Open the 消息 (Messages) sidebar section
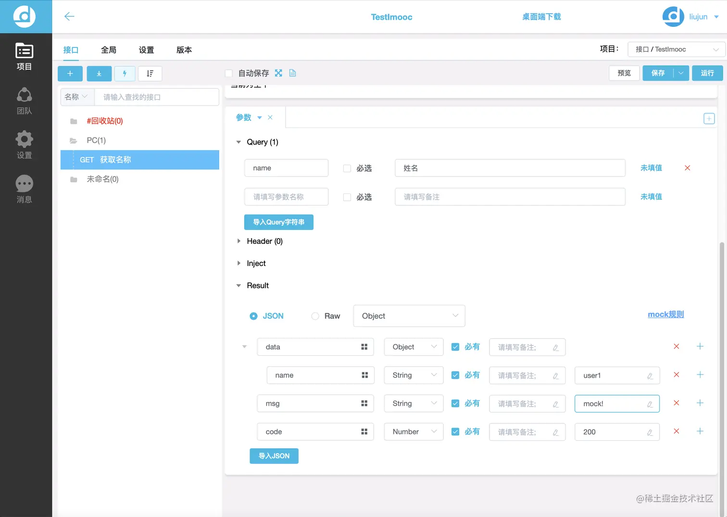This screenshot has height=517, width=727. pos(24,190)
